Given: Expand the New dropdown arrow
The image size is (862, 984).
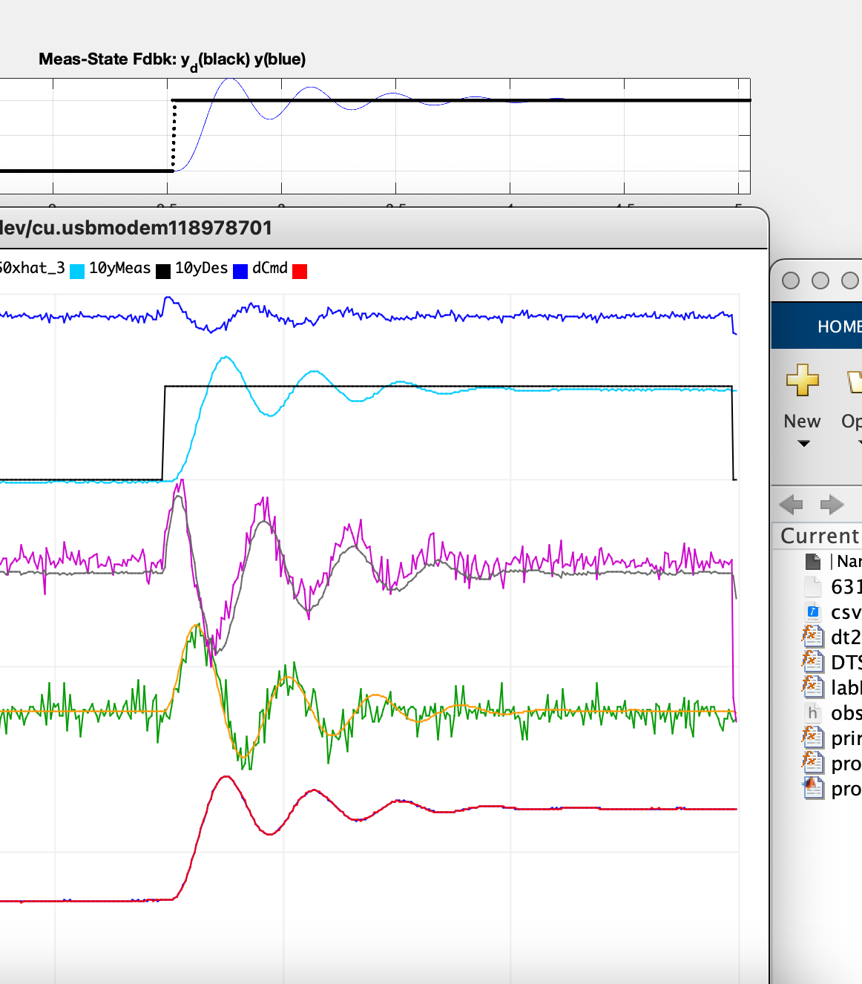Looking at the screenshot, I should 803,444.
